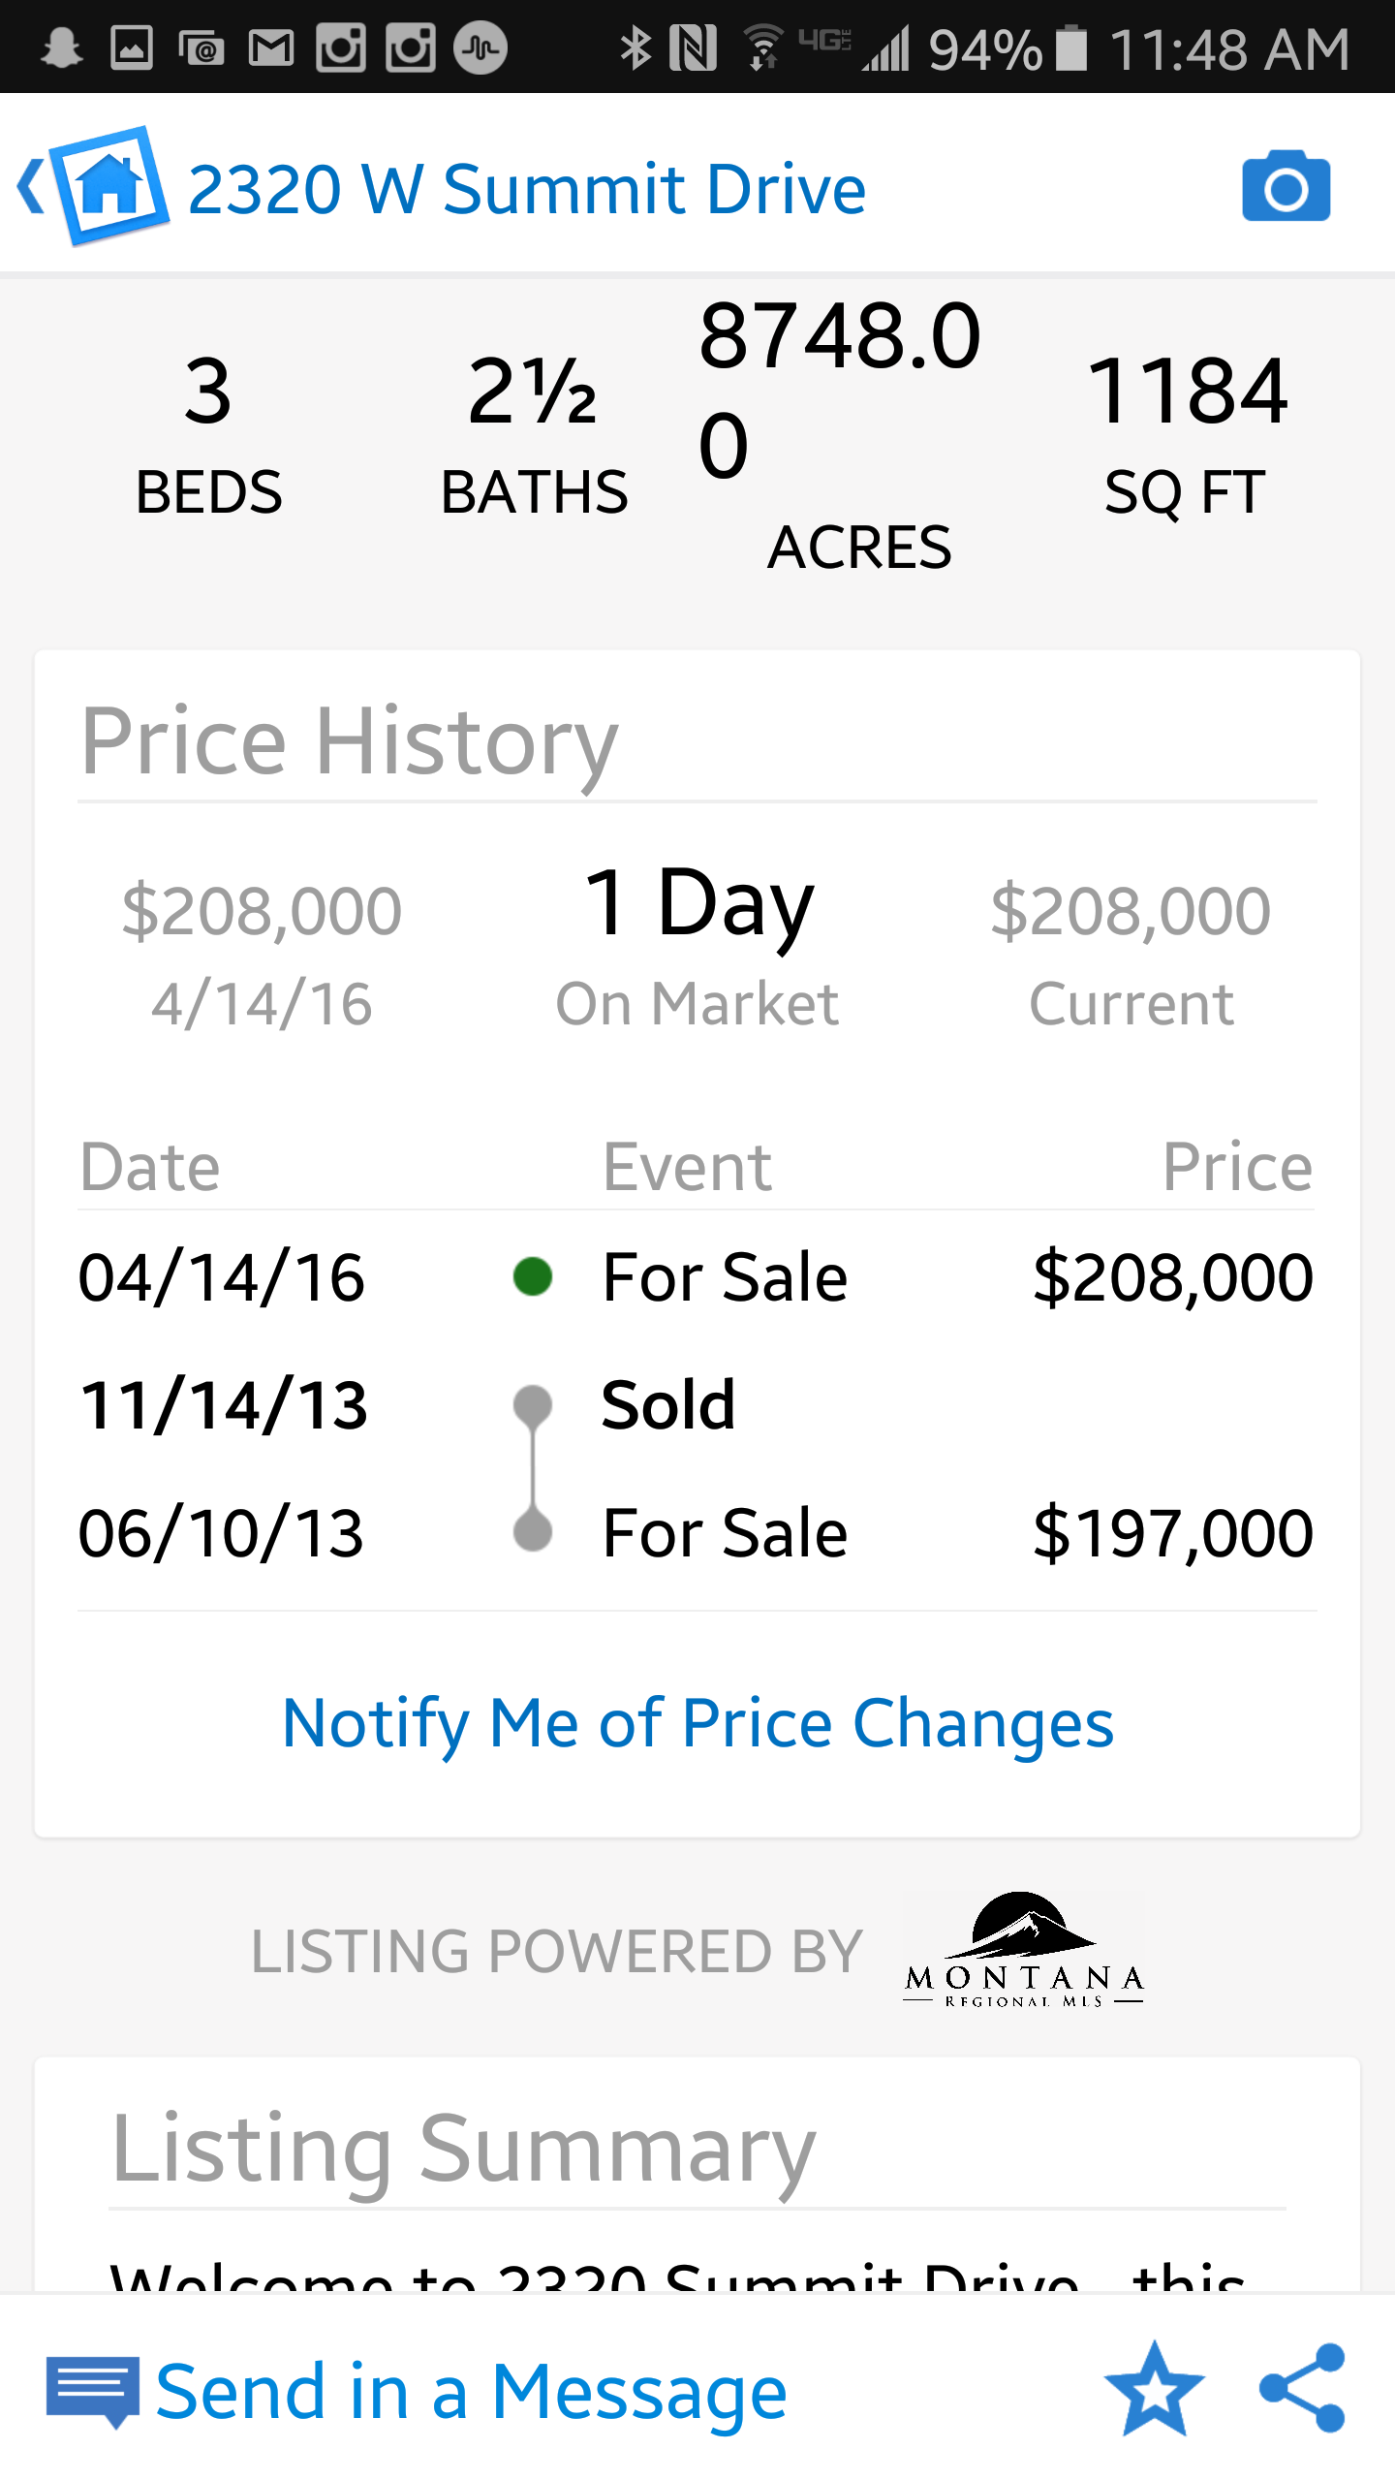Tap Send in a Message

pos(471,2392)
